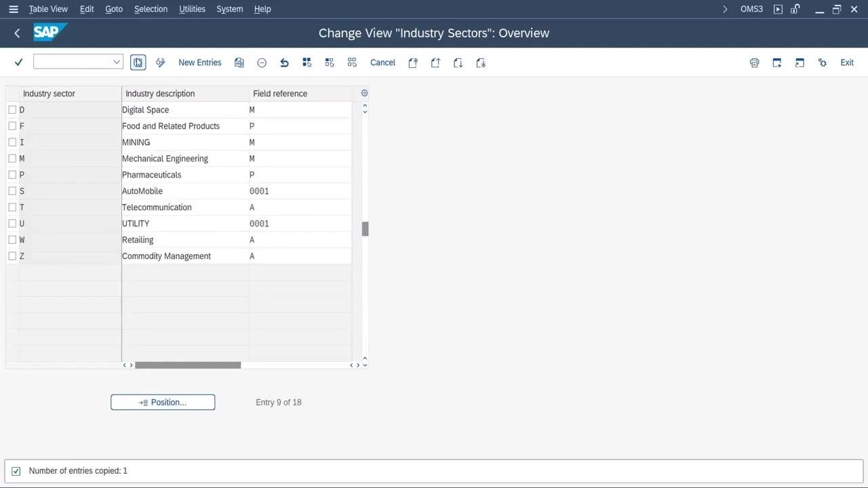Click the pencil-with-glasses icon left of New Entries
Viewport: 868px width, 488px height.
click(x=161, y=62)
